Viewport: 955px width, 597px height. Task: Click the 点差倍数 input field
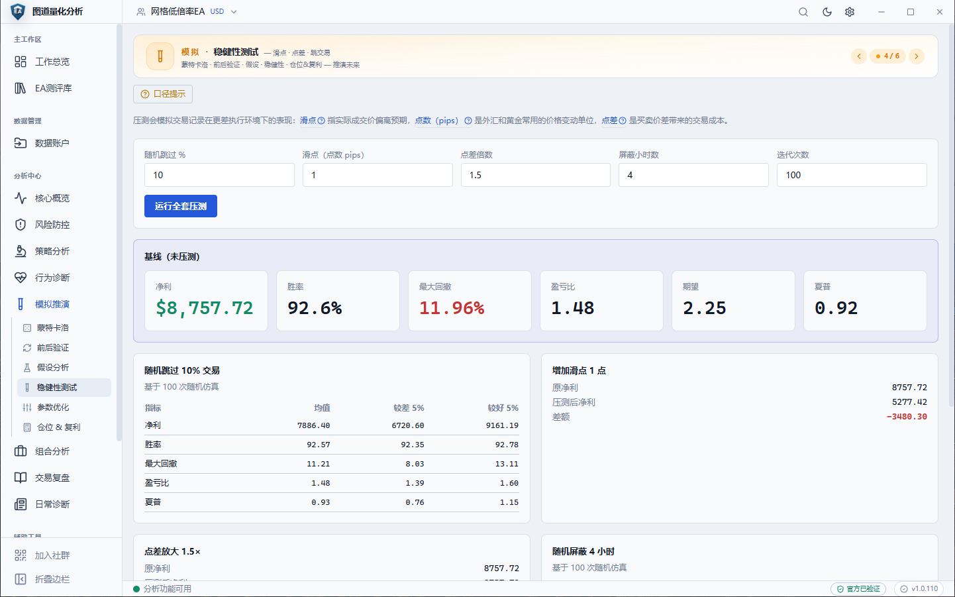(536, 175)
